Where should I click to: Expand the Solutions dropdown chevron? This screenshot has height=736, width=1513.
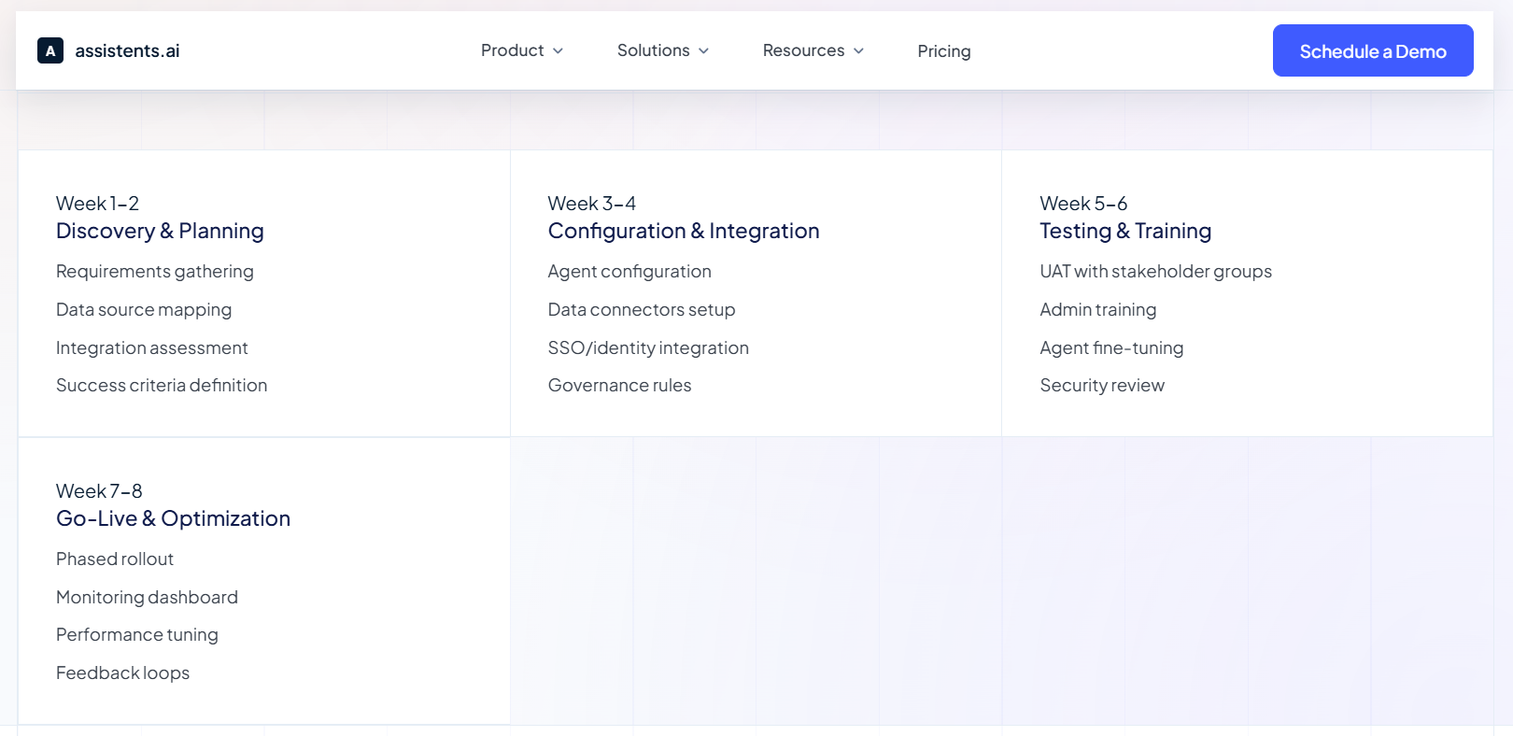704,51
